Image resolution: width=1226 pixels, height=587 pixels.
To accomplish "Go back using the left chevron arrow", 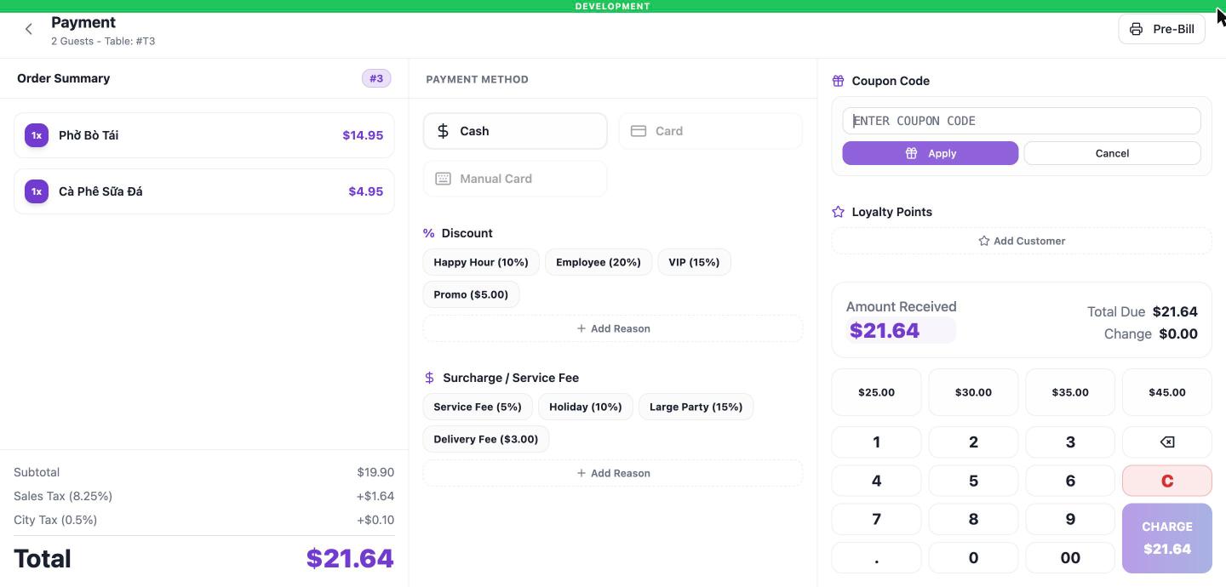I will pos(28,29).
